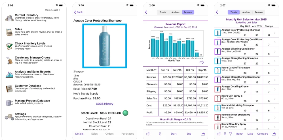
Task: Tap Create and Manage Orders hand truck icon
Action: tap(9, 60)
